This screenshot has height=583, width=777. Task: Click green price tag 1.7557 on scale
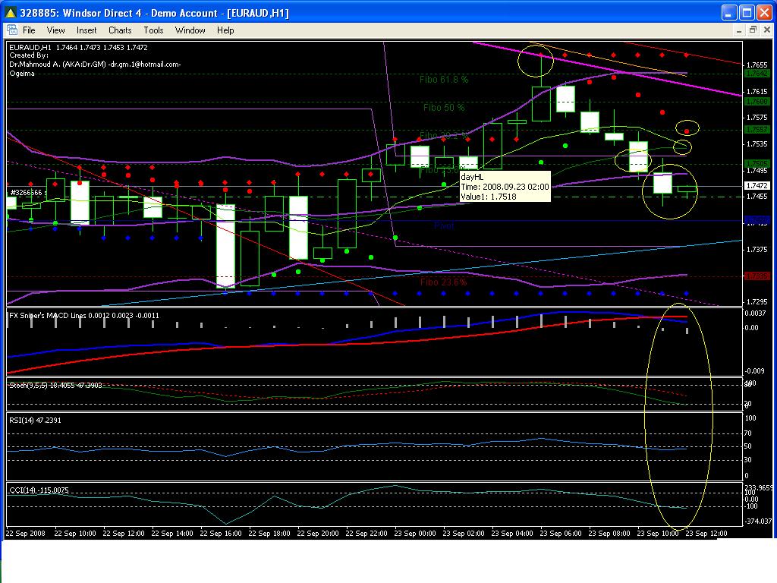click(x=757, y=129)
